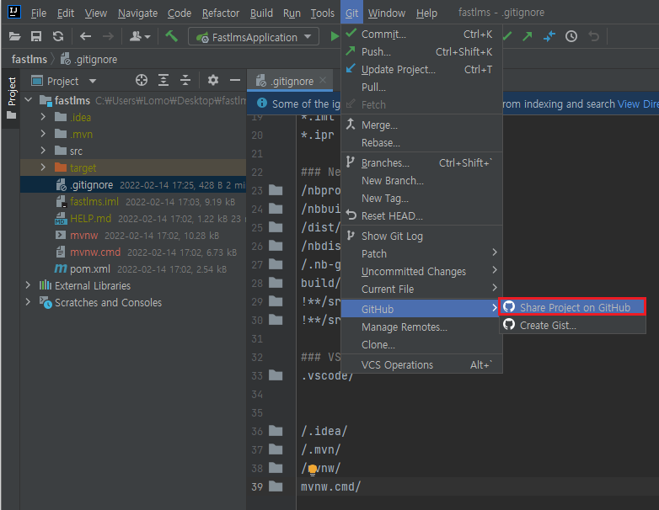
Task: Open Branches... from Git menu
Action: pyautogui.click(x=421, y=163)
